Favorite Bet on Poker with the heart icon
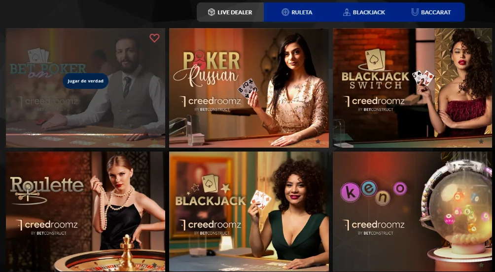495x272 pixels. pyautogui.click(x=154, y=38)
